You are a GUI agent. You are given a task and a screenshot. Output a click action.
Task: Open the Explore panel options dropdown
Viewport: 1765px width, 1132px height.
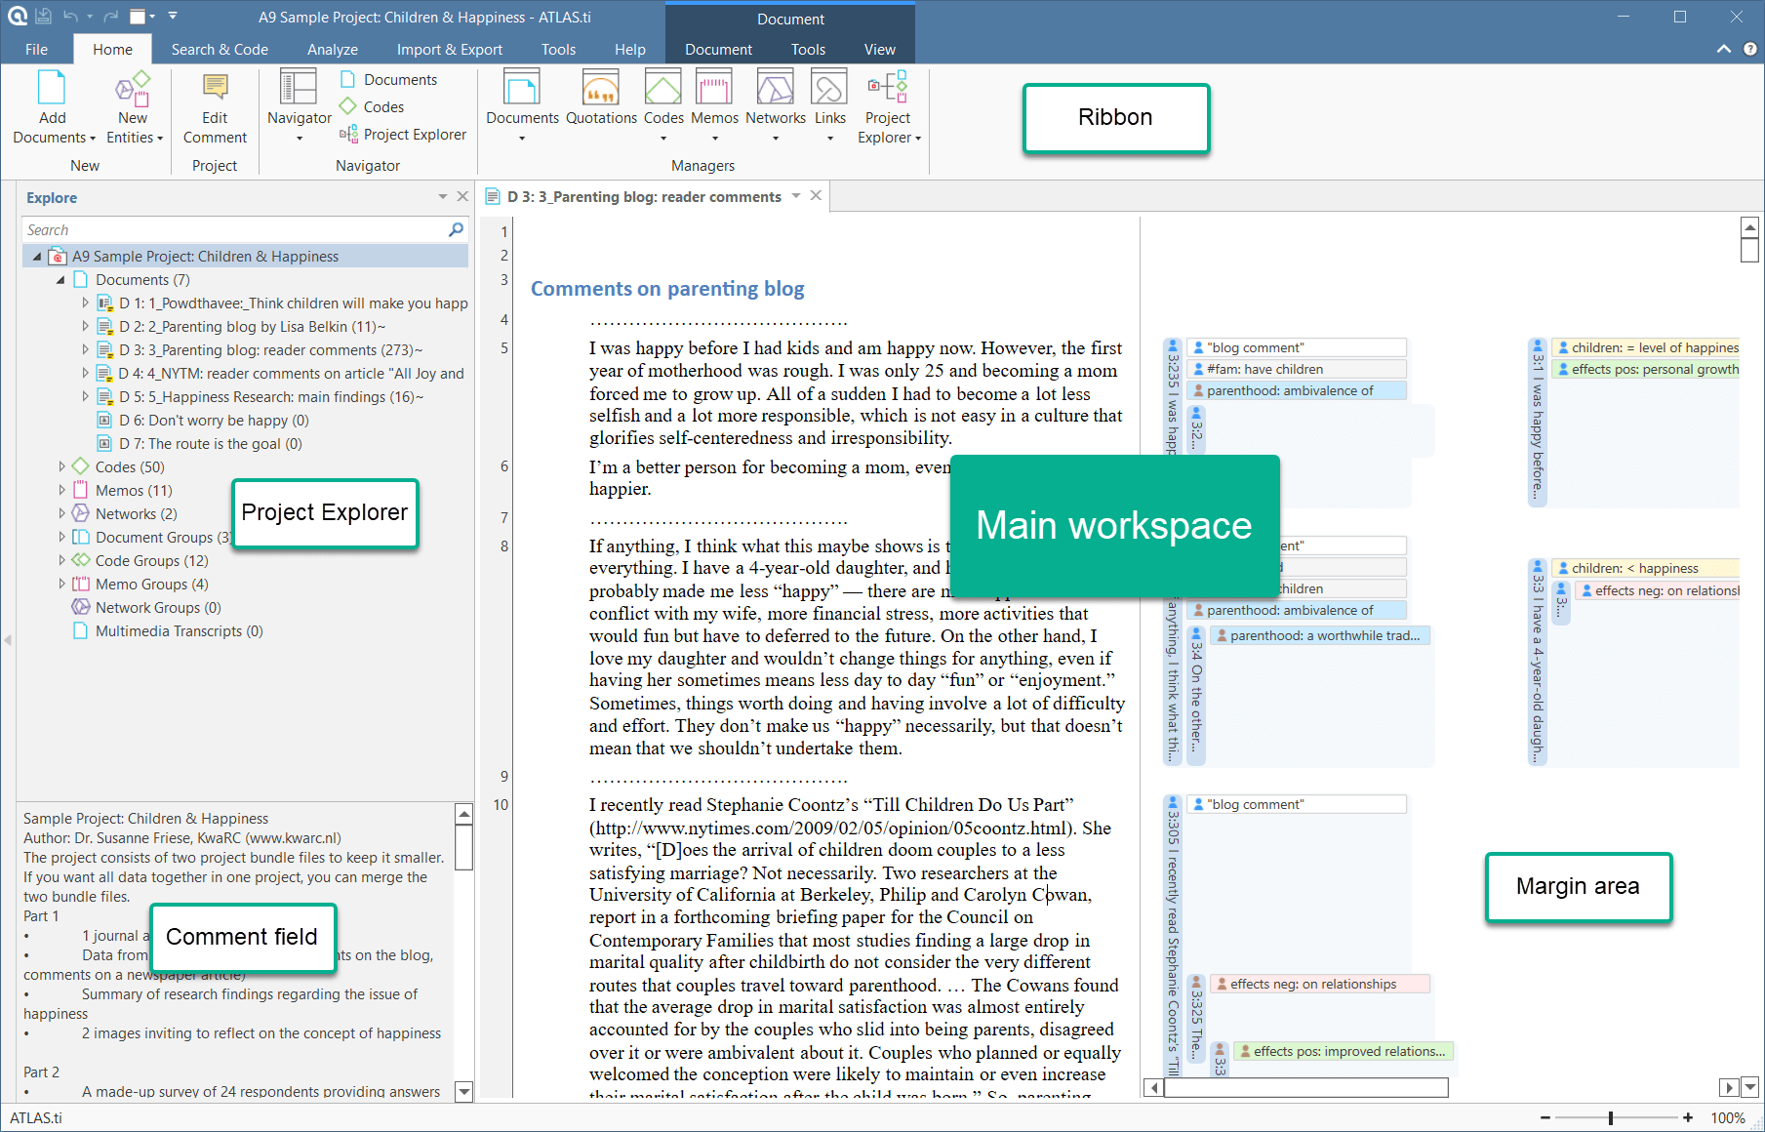[443, 196]
